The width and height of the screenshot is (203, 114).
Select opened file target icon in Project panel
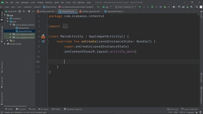20,11
